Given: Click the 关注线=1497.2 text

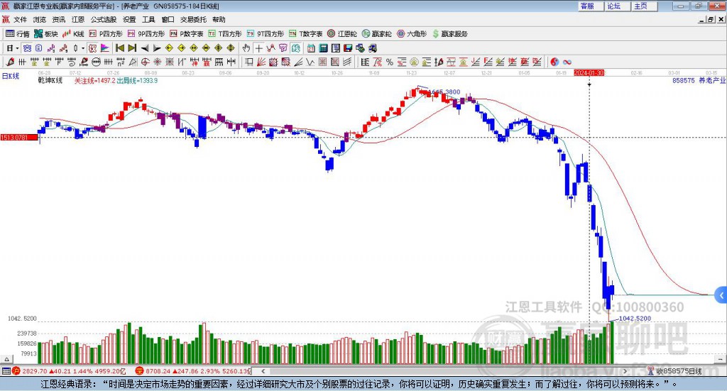Looking at the screenshot, I should point(94,81).
